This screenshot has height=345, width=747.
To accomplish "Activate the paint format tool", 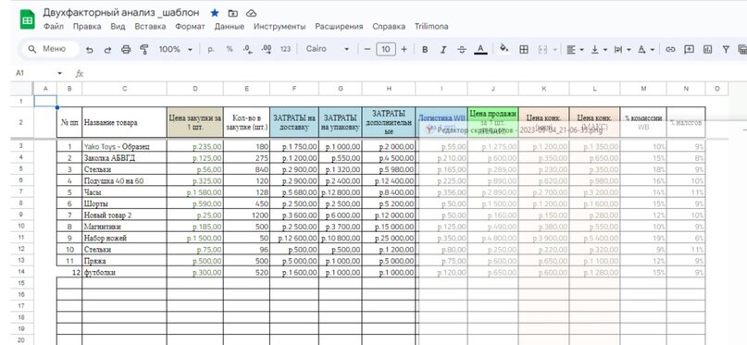I will coord(143,50).
